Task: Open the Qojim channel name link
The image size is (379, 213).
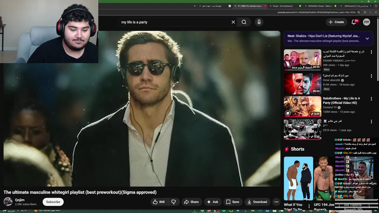Action: 20,200
